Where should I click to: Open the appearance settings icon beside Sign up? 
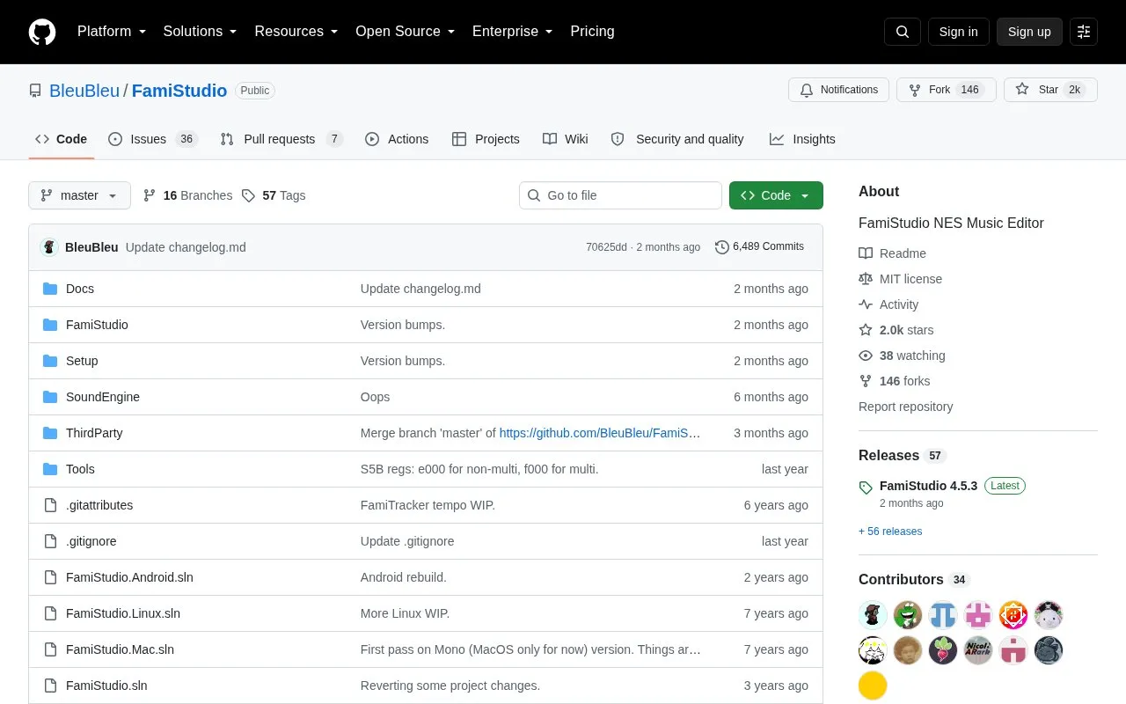pos(1084,32)
